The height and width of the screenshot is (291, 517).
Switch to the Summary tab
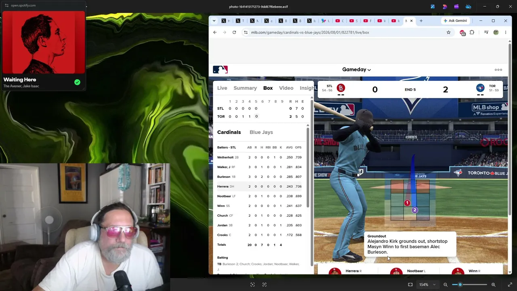(x=245, y=88)
